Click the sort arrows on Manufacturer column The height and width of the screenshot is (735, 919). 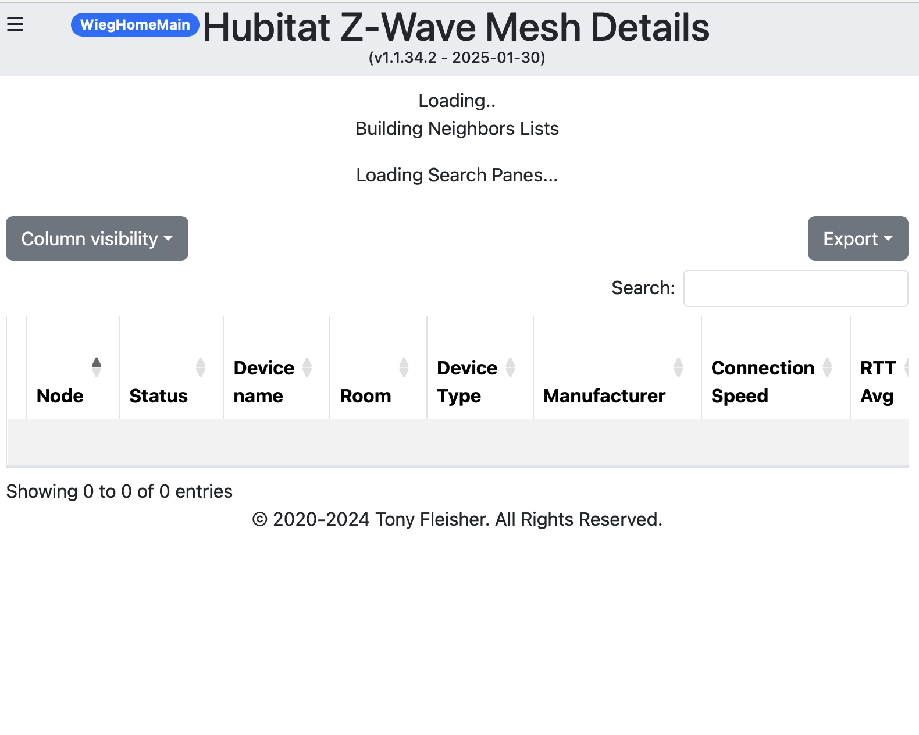click(x=678, y=367)
